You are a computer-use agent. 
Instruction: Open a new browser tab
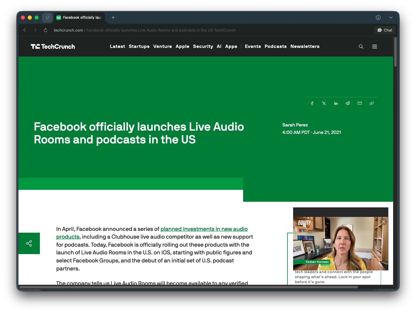click(113, 18)
